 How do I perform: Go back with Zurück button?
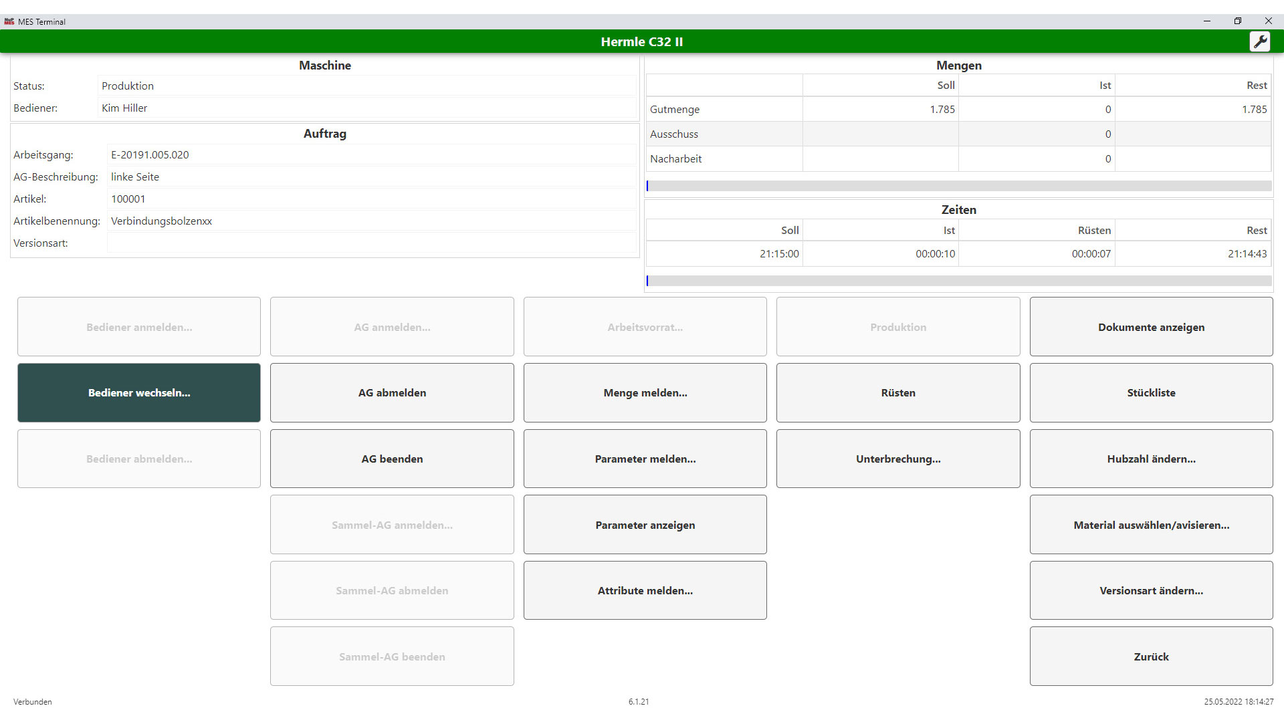[x=1151, y=656]
